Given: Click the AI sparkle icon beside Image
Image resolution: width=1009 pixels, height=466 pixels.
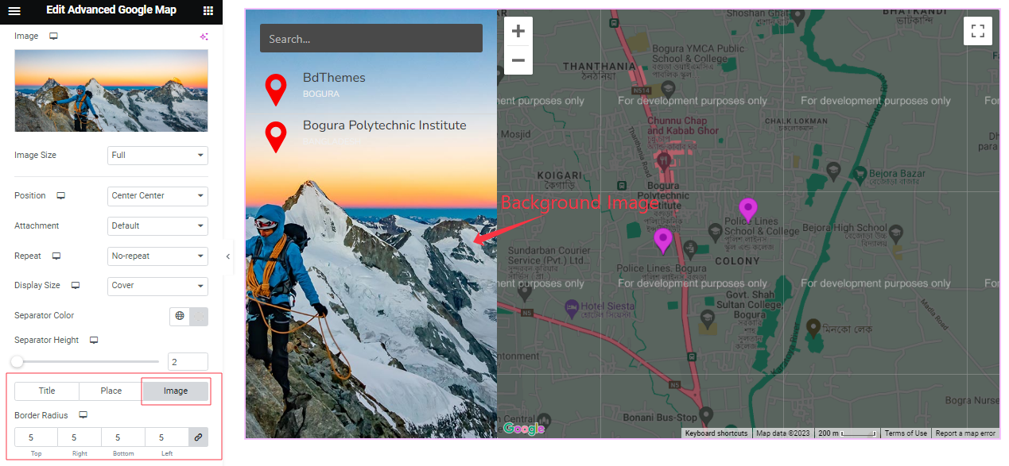Looking at the screenshot, I should (204, 37).
